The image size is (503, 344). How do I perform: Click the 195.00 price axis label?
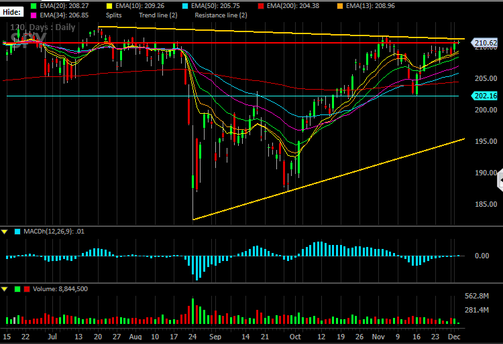coord(486,141)
